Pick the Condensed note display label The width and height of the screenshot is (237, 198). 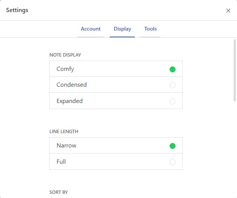[x=72, y=85]
